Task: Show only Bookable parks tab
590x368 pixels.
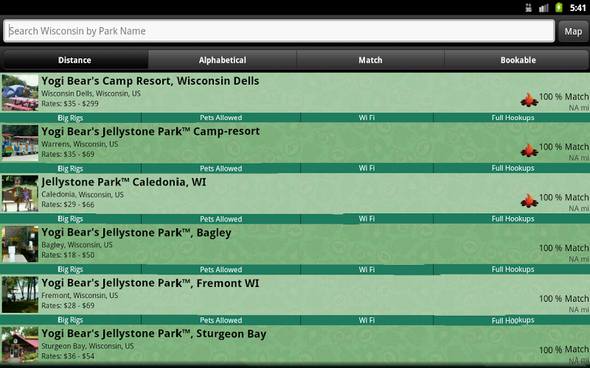Action: coord(518,60)
